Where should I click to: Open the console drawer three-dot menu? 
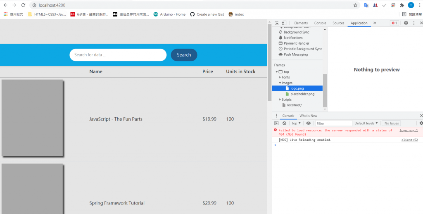(276, 116)
